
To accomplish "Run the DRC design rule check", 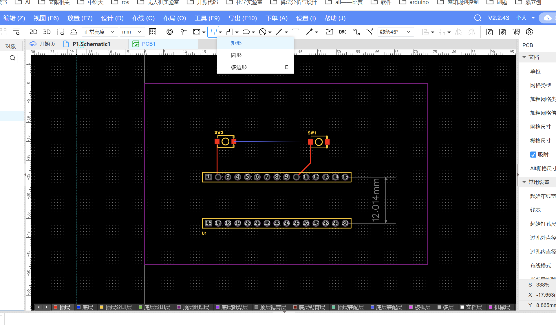I will [x=343, y=32].
